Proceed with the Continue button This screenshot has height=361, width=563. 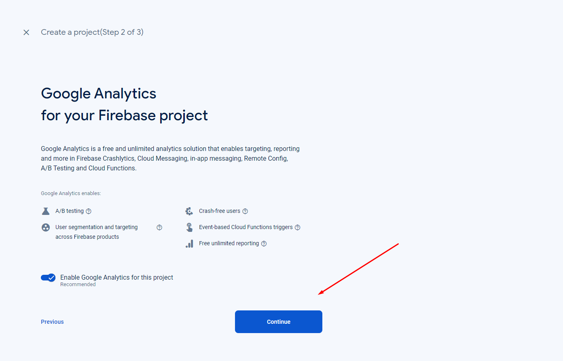(x=279, y=322)
